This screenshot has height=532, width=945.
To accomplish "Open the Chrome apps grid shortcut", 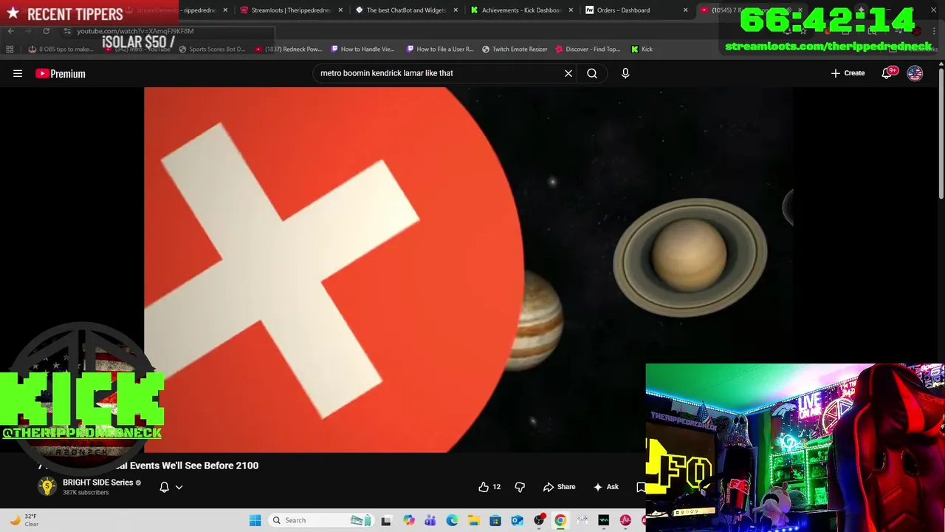I will tap(10, 49).
